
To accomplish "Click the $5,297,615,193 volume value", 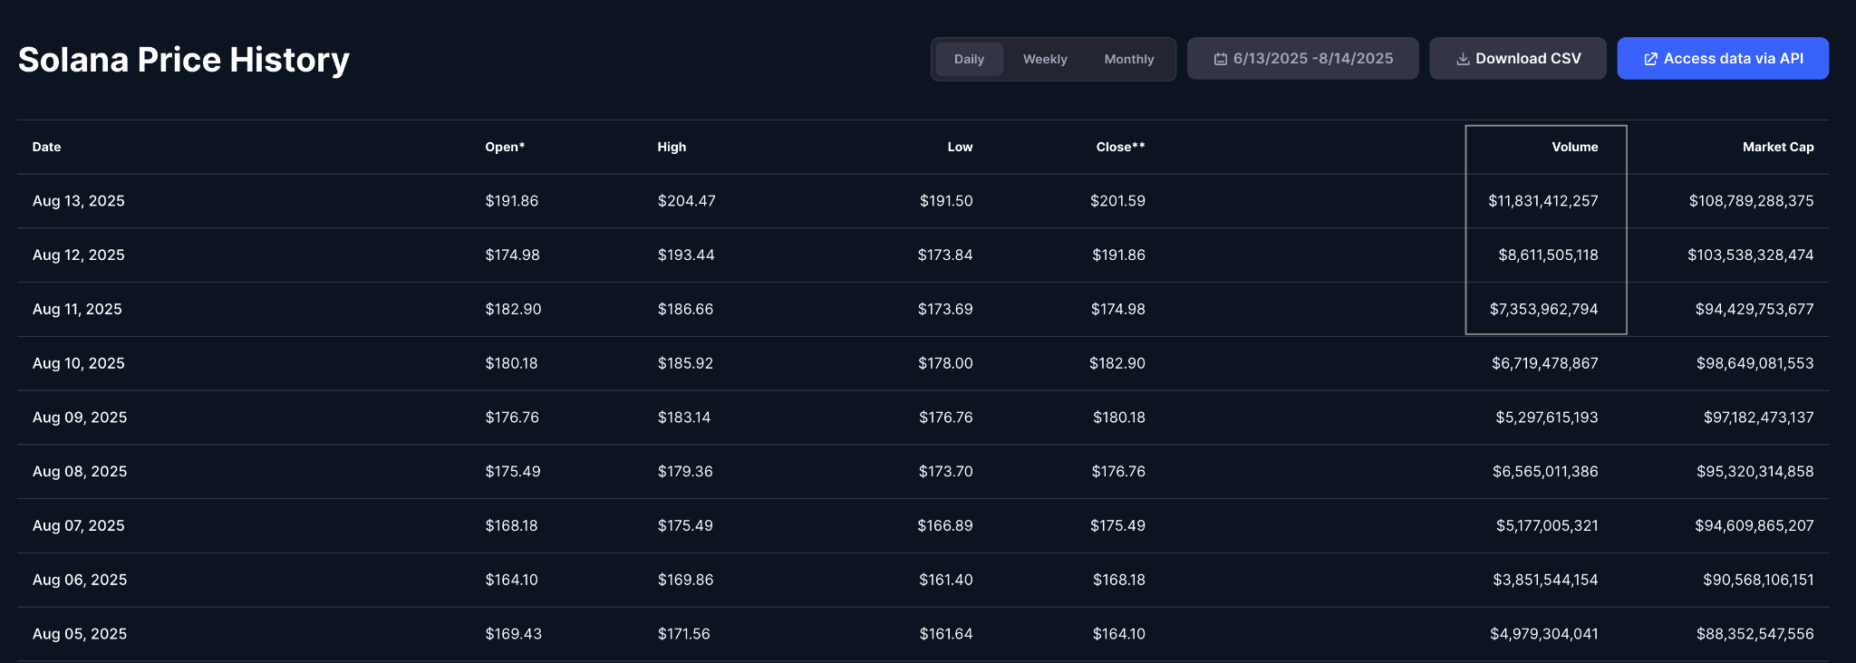I will (1547, 418).
